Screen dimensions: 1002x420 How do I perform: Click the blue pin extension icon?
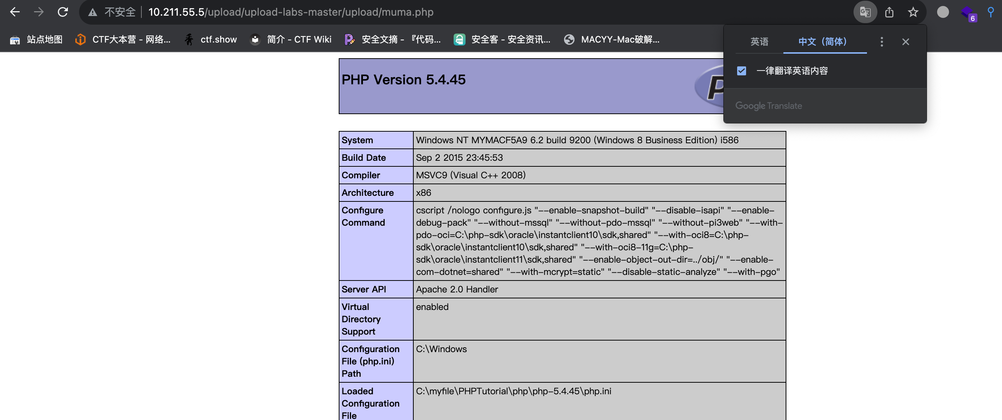(990, 12)
